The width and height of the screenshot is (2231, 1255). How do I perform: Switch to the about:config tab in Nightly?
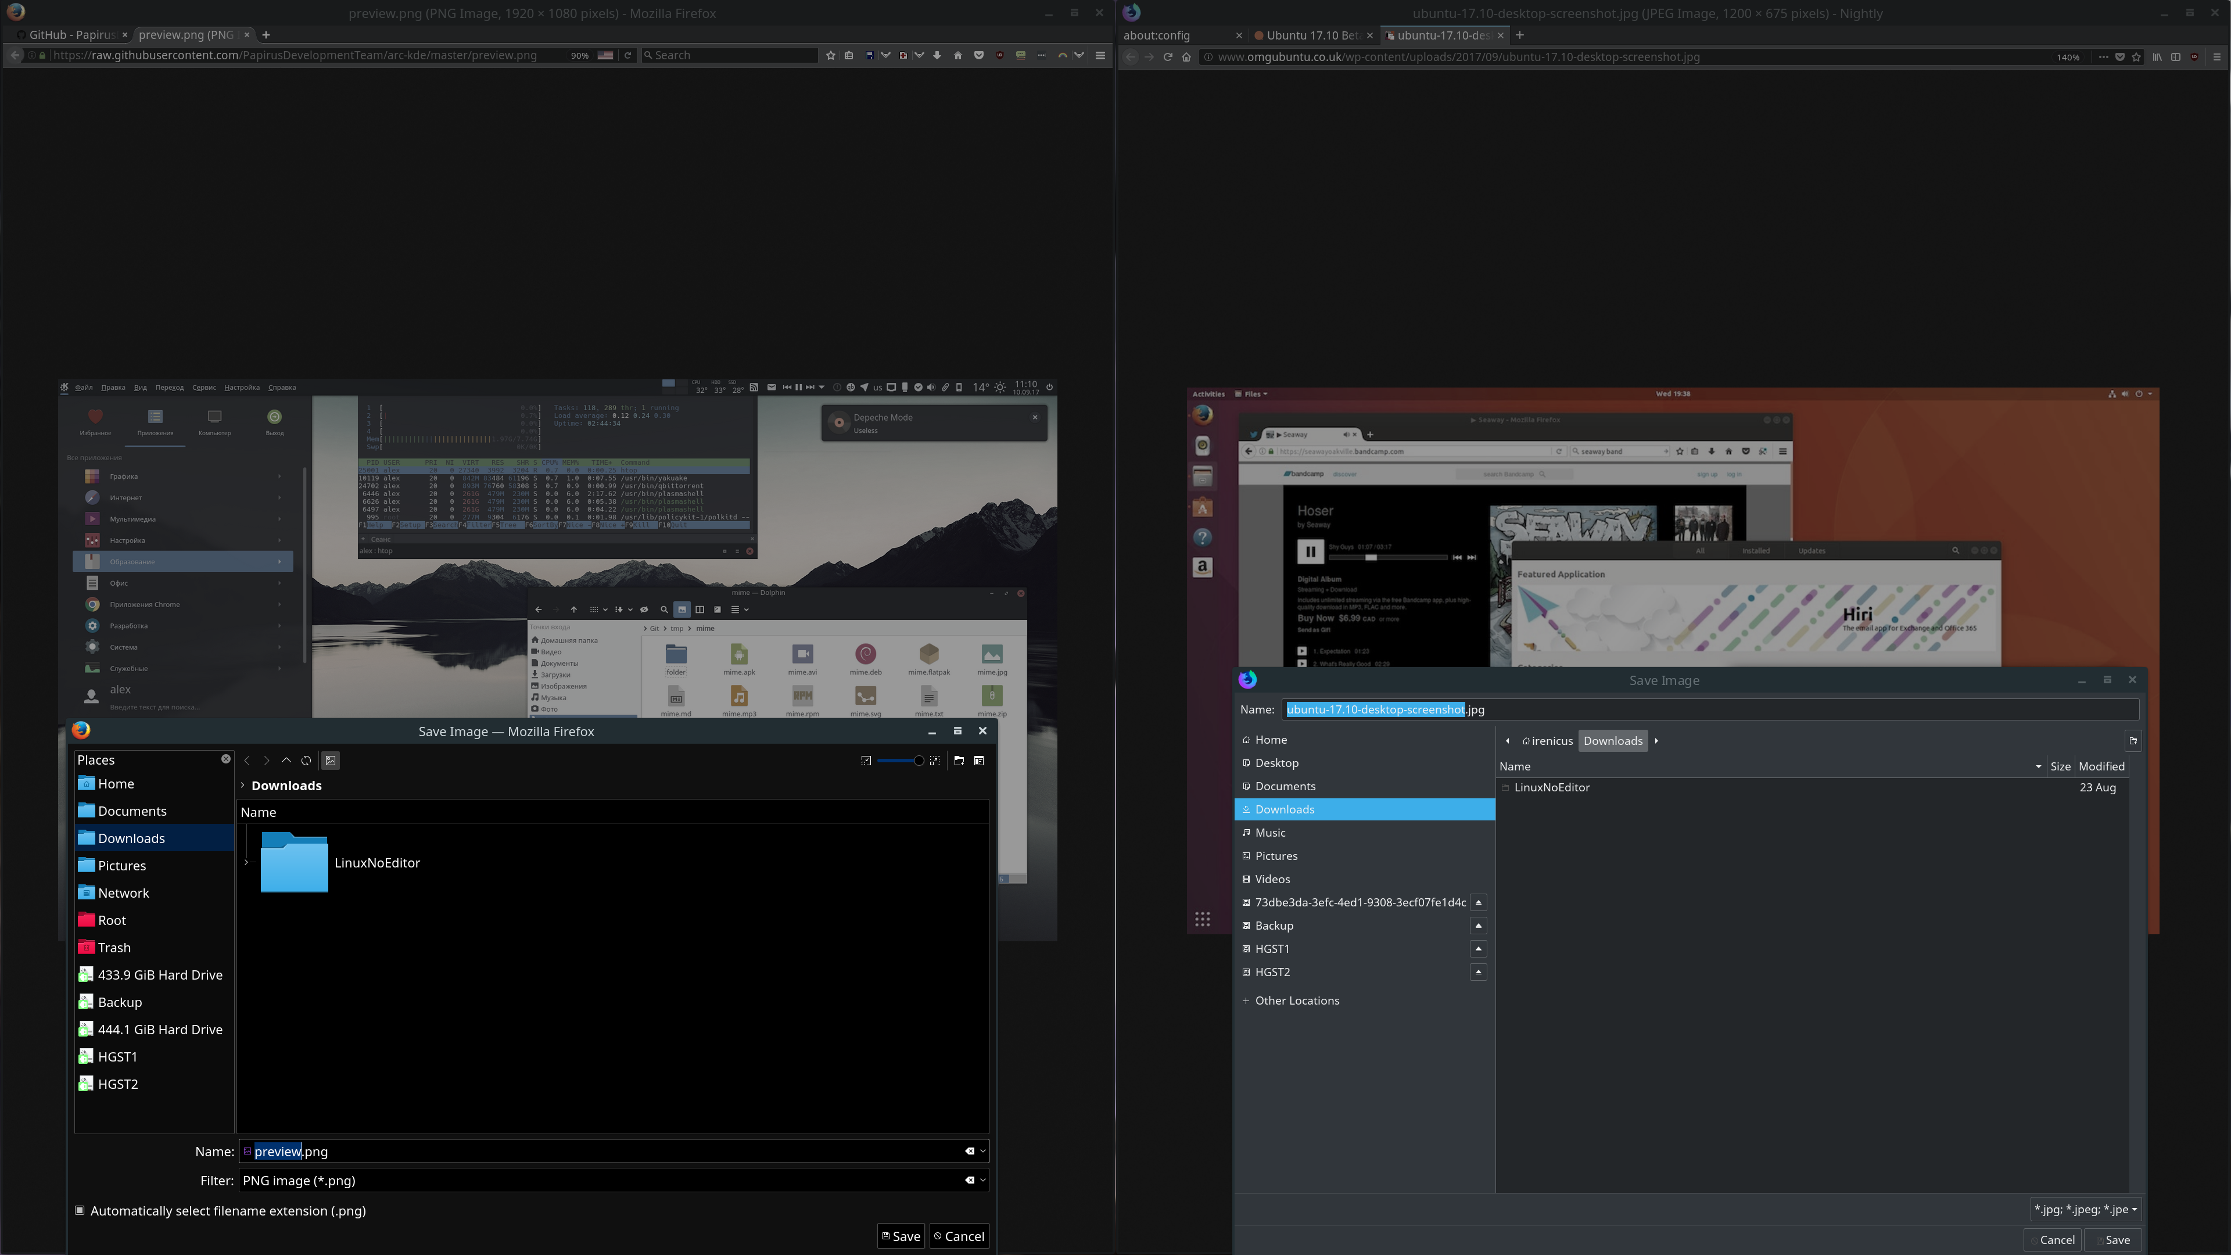[x=1183, y=35]
